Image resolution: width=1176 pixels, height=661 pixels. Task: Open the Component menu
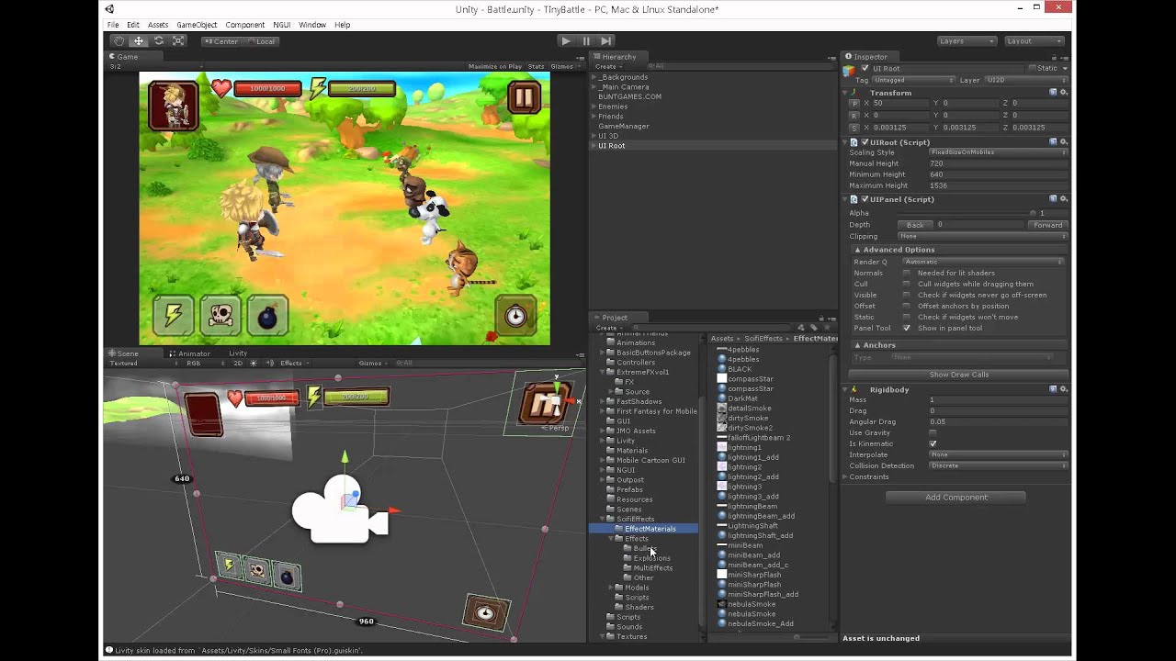244,25
